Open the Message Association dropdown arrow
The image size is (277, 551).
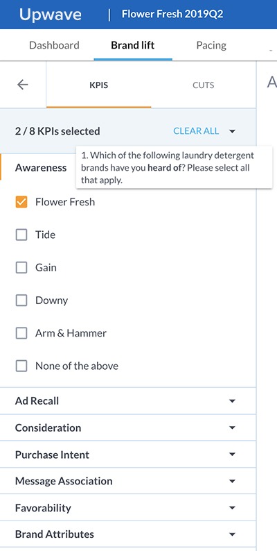232,481
